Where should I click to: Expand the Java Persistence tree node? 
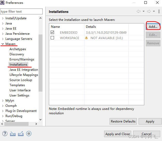point(3,34)
